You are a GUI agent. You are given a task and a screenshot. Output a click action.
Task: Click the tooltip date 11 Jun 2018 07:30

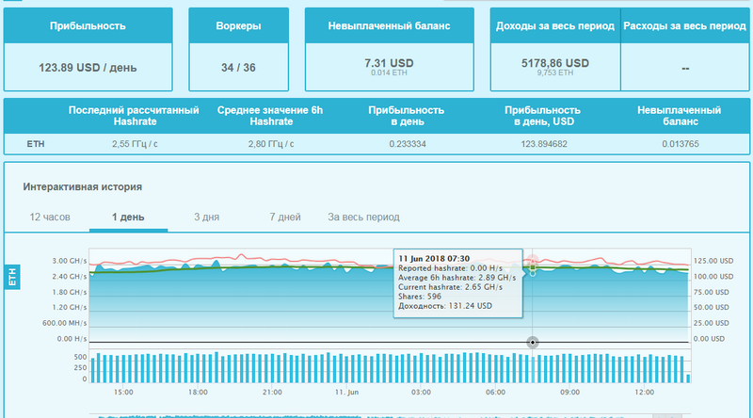(x=434, y=259)
